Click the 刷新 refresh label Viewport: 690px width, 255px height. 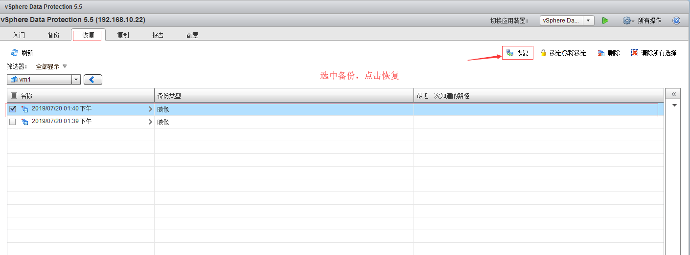click(27, 53)
